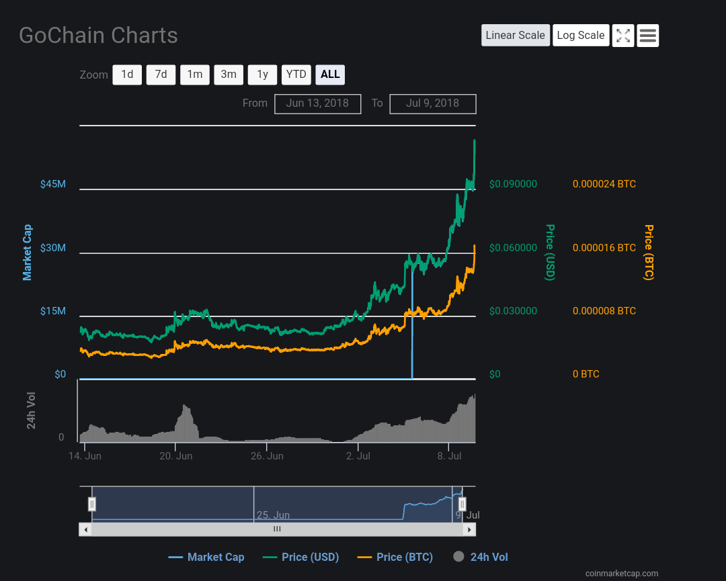Click the 20. Jun date axis label
Viewport: 726px width, 581px height.
click(x=176, y=456)
